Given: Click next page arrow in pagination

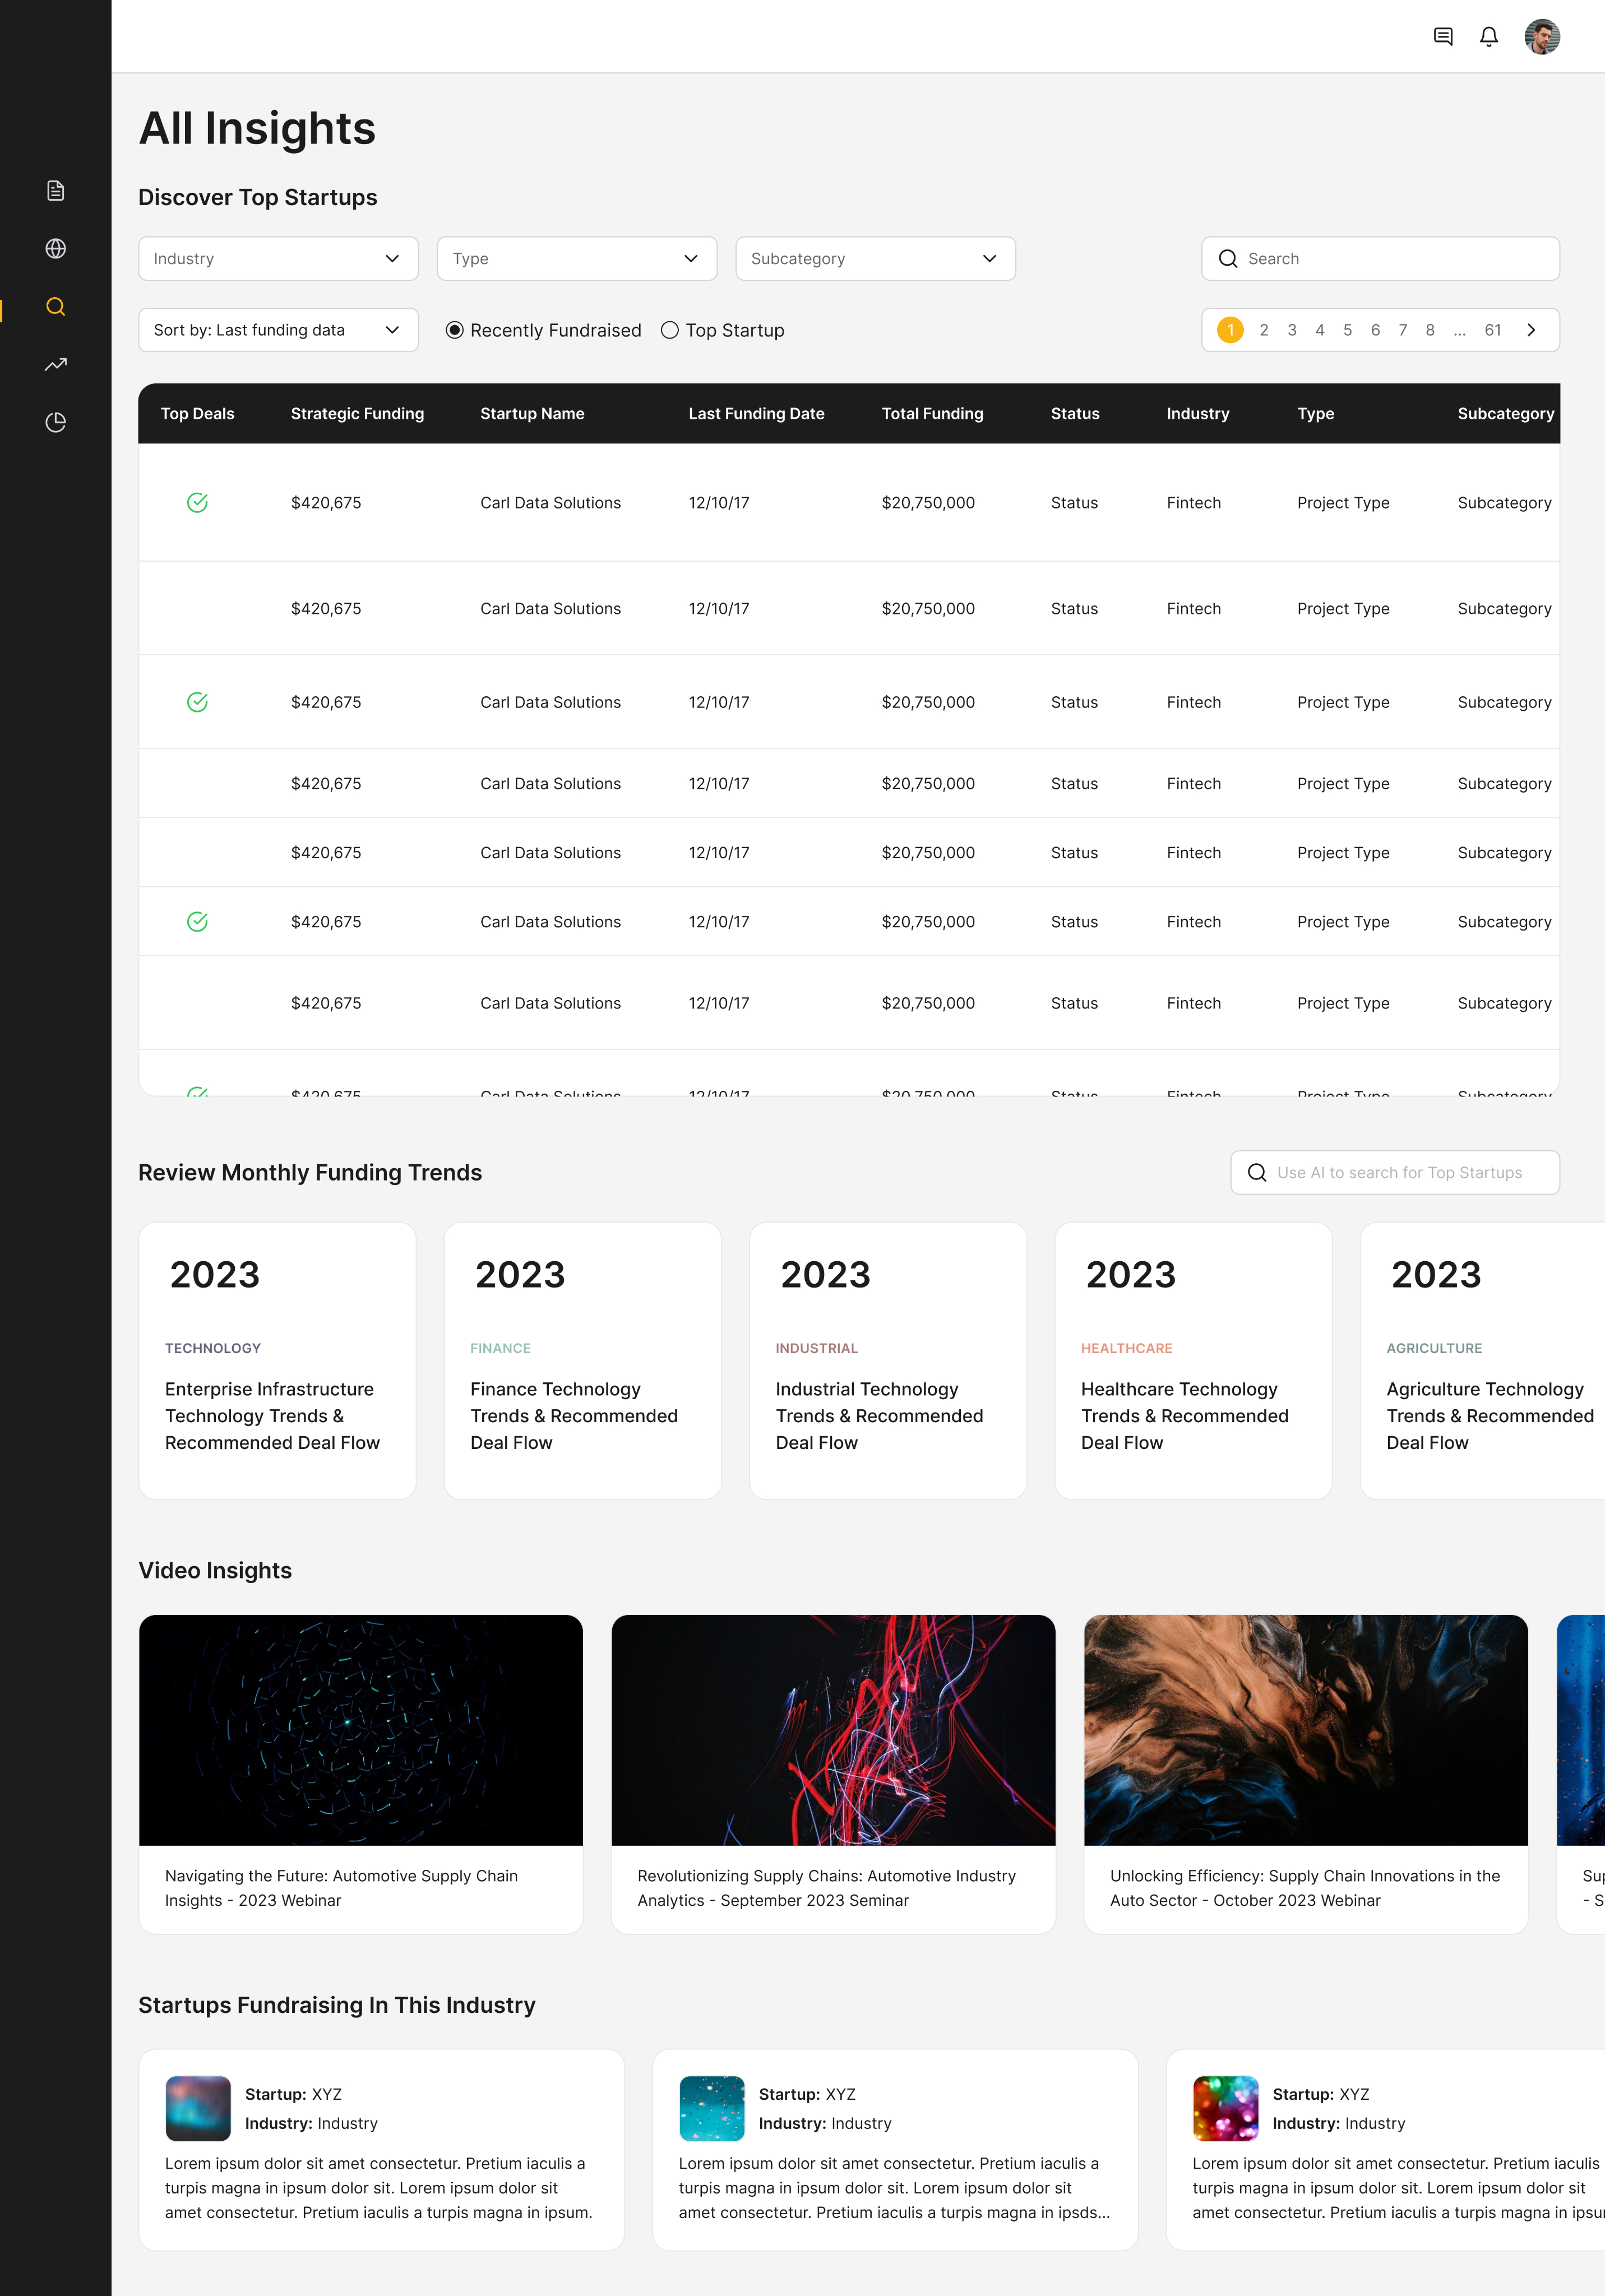Looking at the screenshot, I should point(1531,331).
